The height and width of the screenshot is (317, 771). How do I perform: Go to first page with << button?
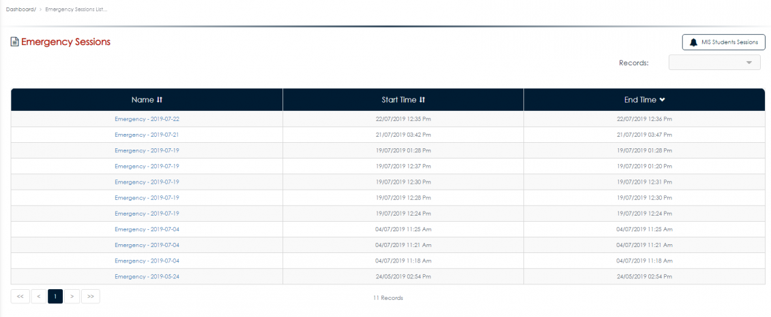pos(20,297)
